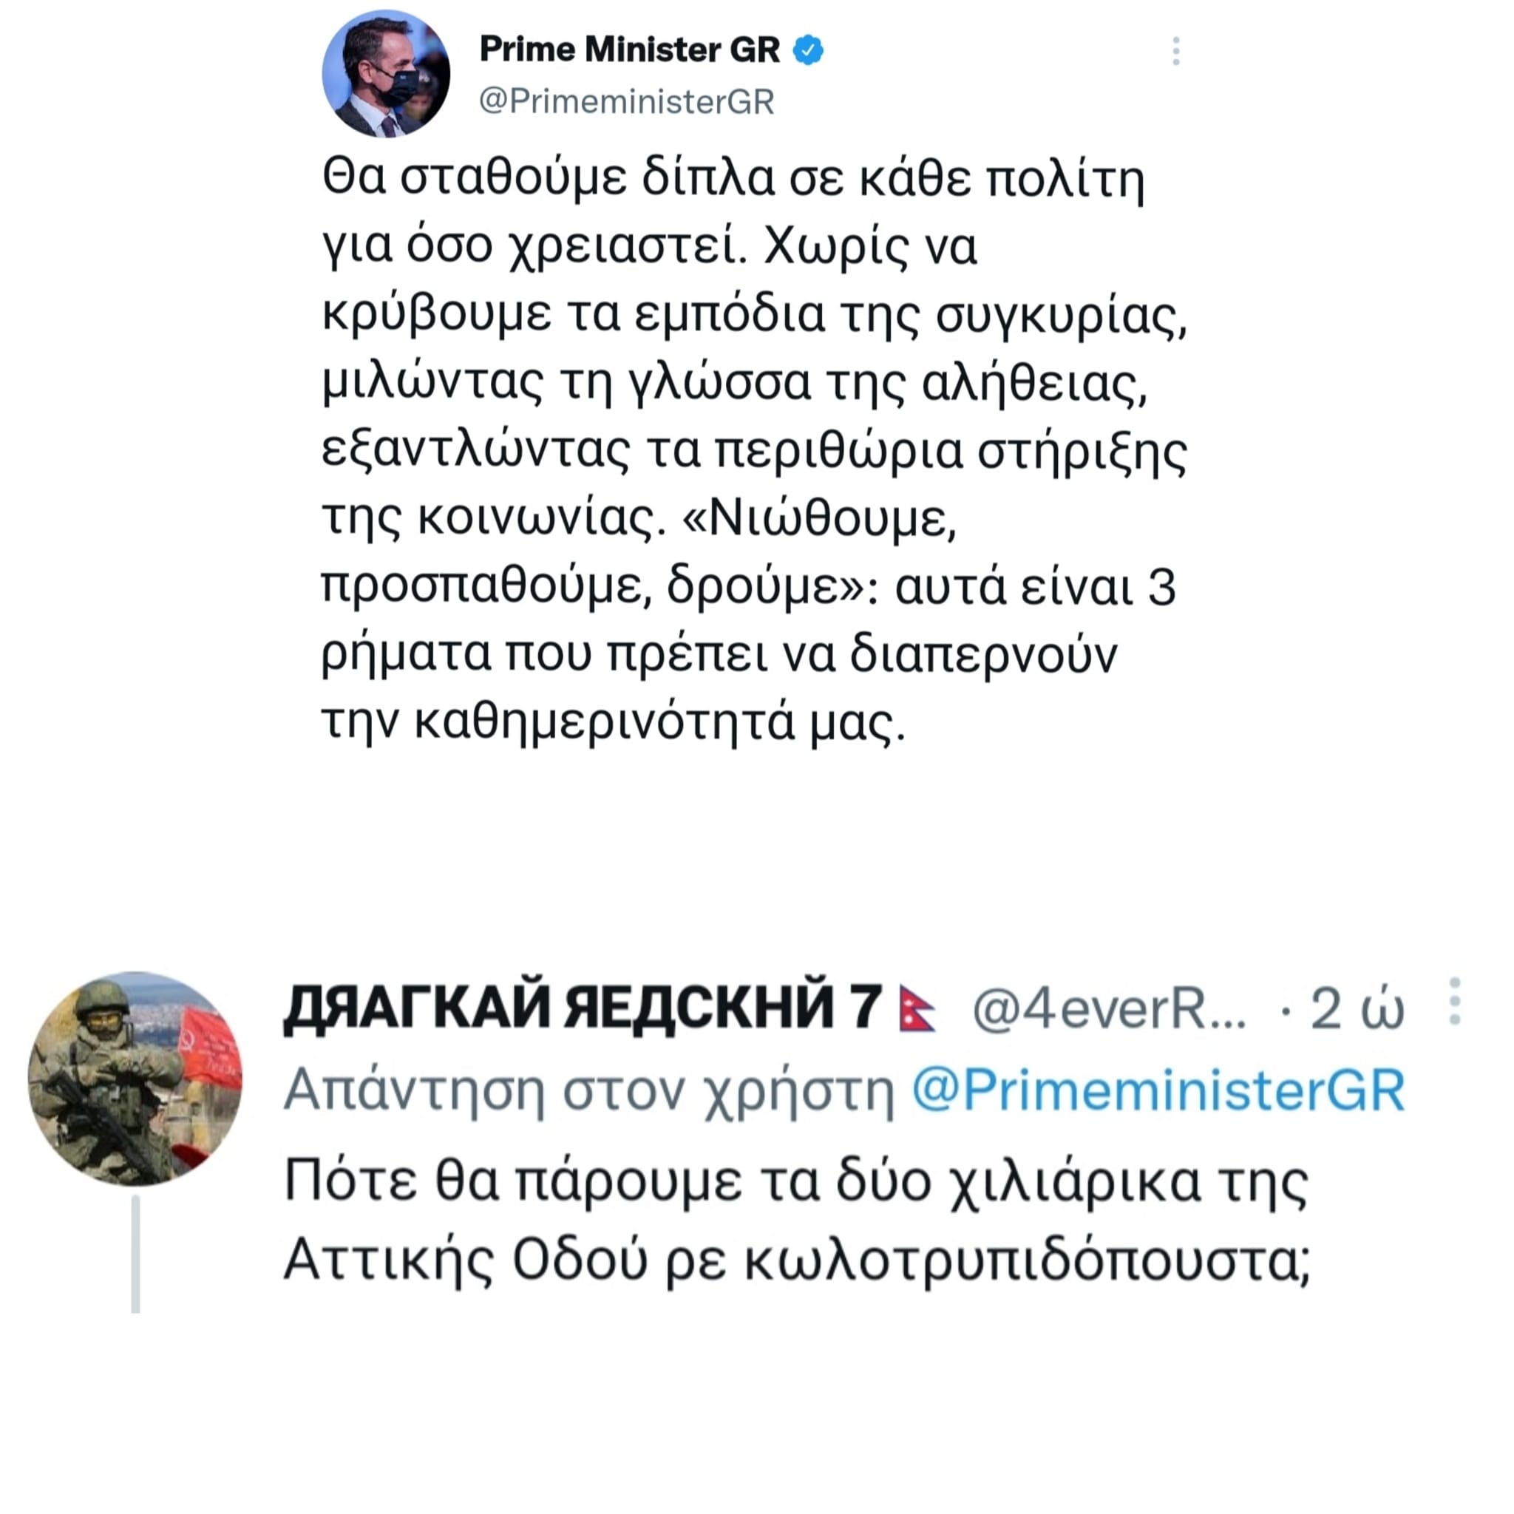This screenshot has height=1514, width=1514.
Task: Open the Prime Minister GR profile picture
Action: [x=386, y=74]
